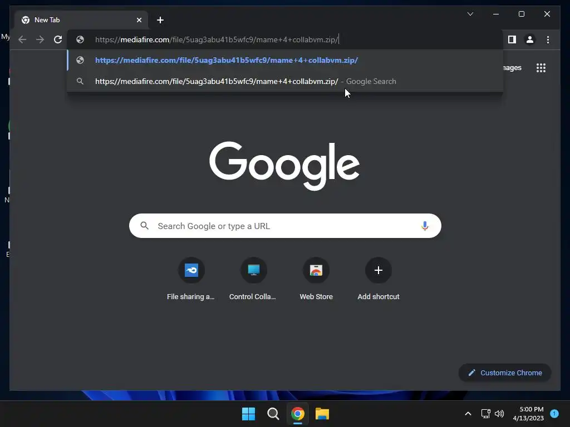Viewport: 570px width, 427px height.
Task: Open the taskbar clock and date
Action: 528,414
